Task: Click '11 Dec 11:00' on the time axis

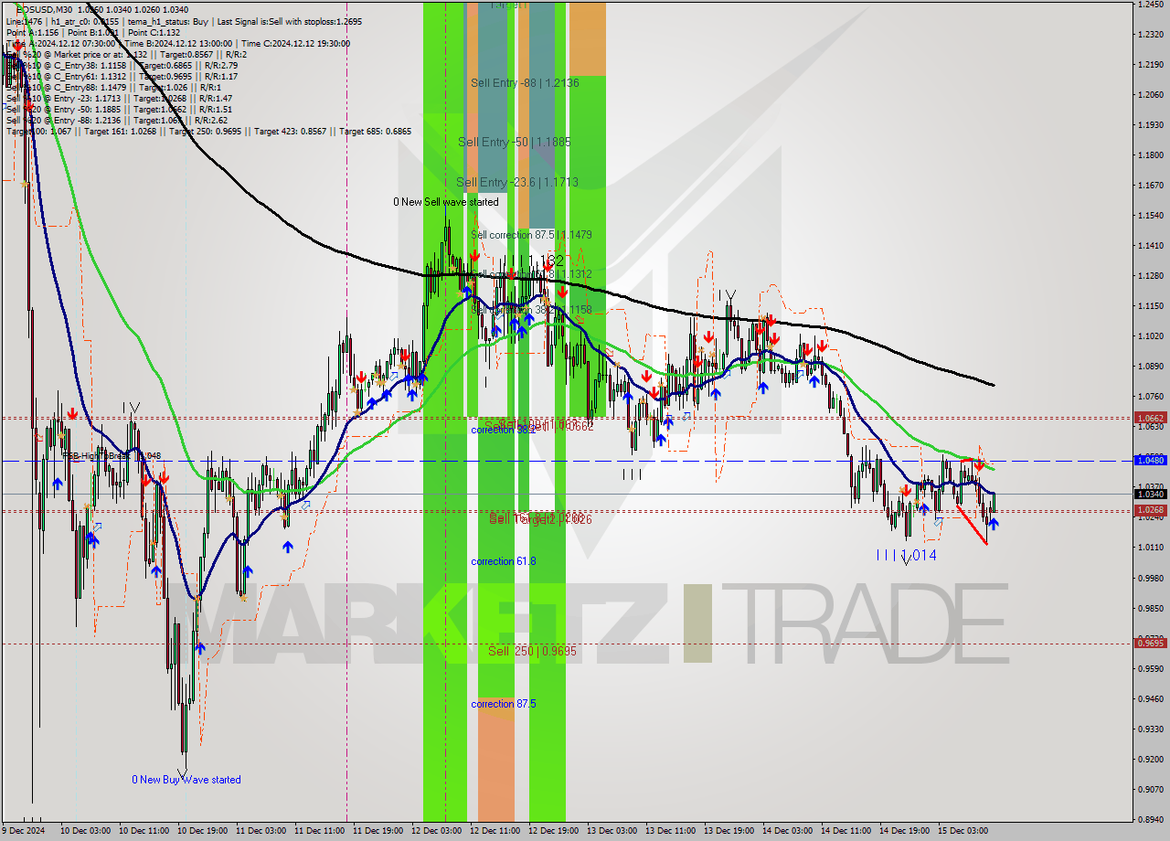Action: [x=320, y=831]
